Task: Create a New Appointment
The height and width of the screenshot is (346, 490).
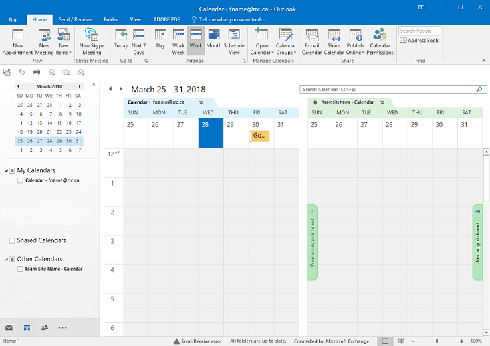Action: click(x=17, y=42)
